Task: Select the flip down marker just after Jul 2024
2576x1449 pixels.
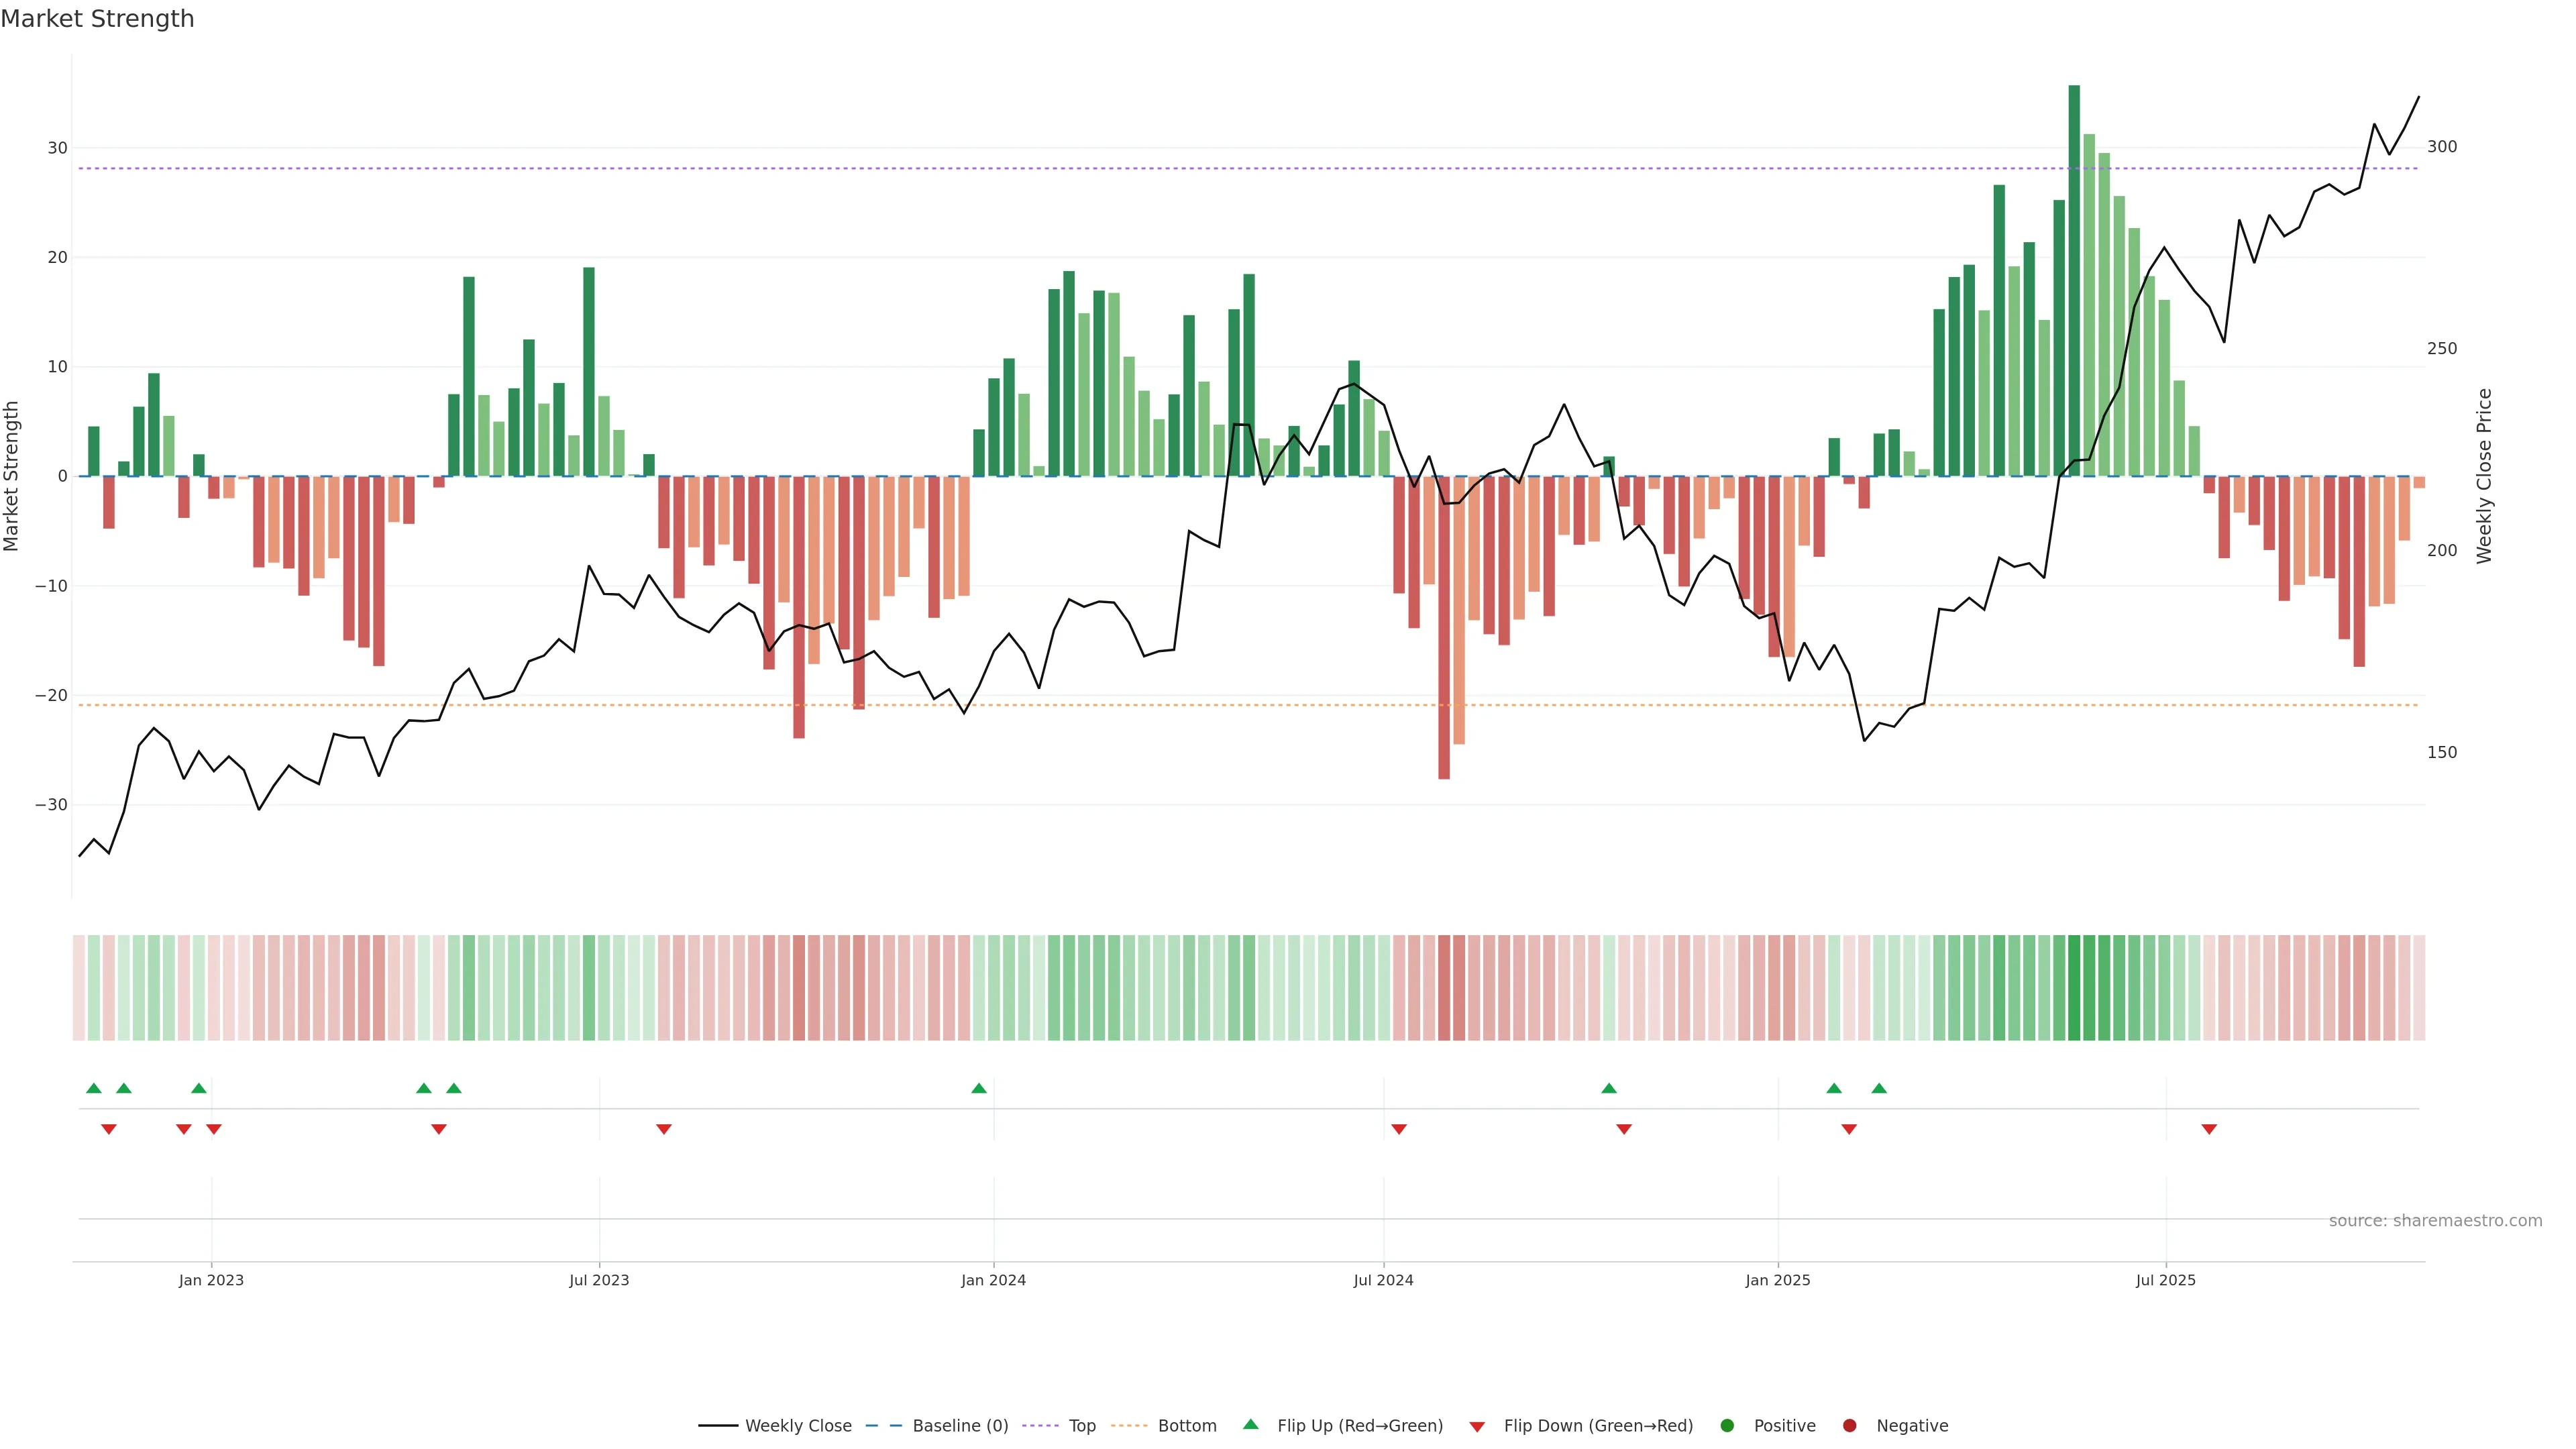Action: (x=1399, y=1129)
